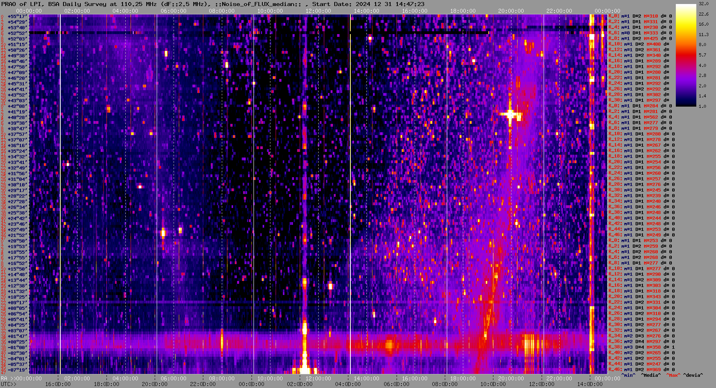The image size is (716, 388).
Task: Click the "UTC>>" axis label
Action: coord(8,384)
